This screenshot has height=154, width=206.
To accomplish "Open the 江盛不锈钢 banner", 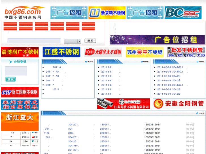I will pyautogui.click(x=61, y=52).
